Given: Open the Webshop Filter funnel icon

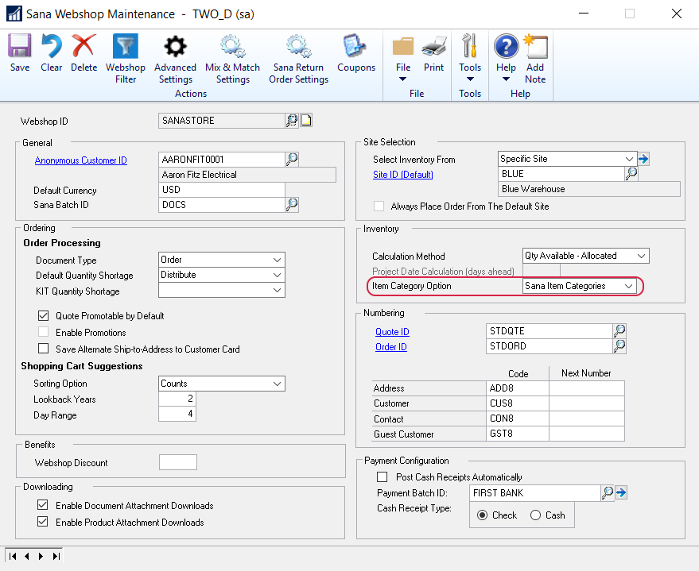Looking at the screenshot, I should [x=126, y=46].
